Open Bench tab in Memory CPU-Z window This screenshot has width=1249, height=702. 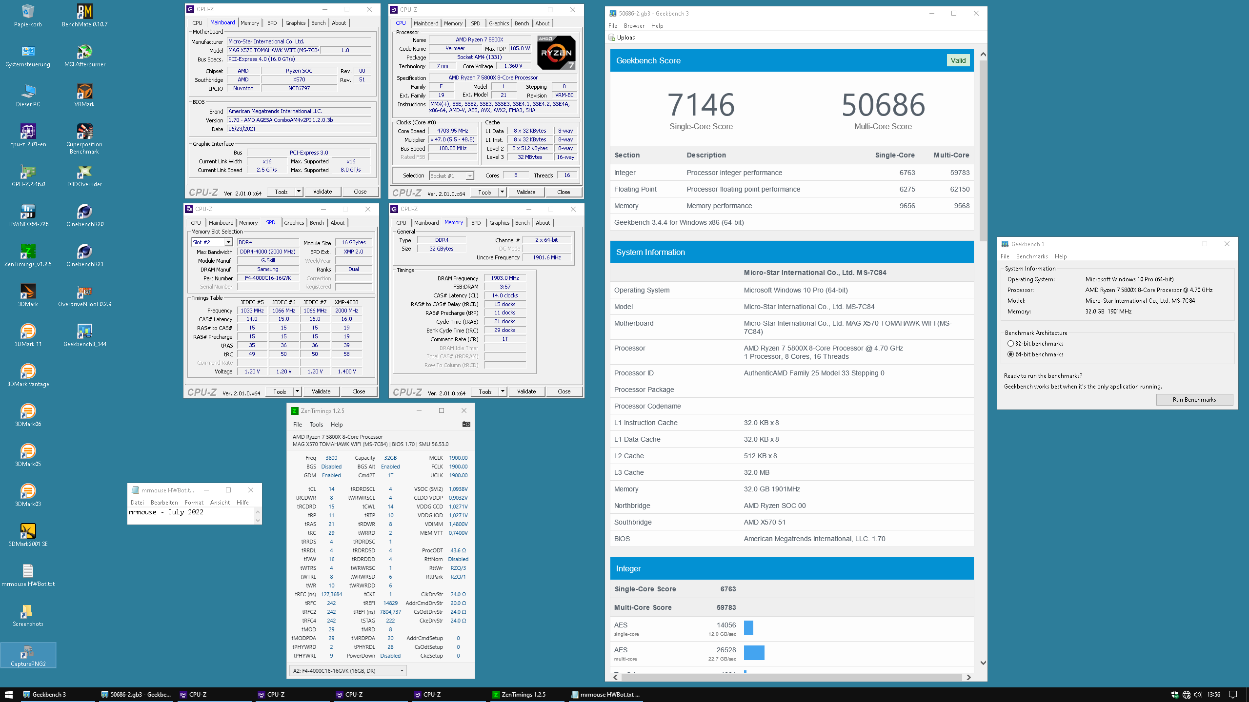coord(523,223)
